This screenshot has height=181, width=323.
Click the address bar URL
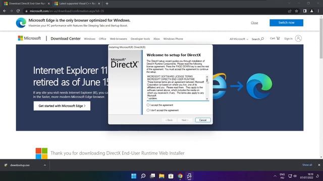click(x=67, y=11)
